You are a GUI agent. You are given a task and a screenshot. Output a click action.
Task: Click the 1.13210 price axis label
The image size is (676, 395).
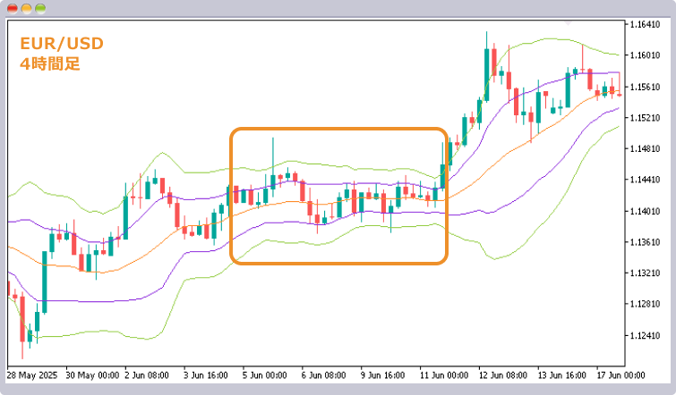pos(646,273)
